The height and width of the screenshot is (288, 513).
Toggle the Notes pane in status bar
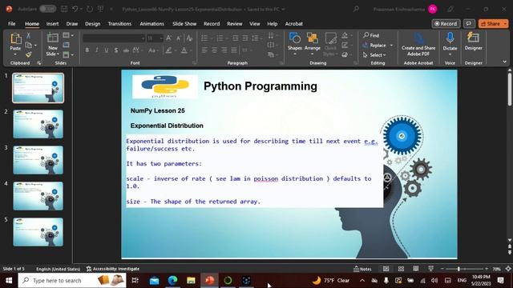(x=362, y=269)
